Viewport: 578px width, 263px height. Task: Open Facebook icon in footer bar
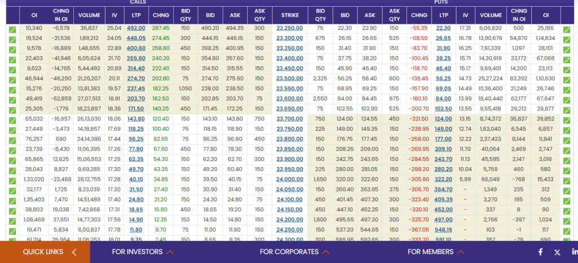coord(540,252)
